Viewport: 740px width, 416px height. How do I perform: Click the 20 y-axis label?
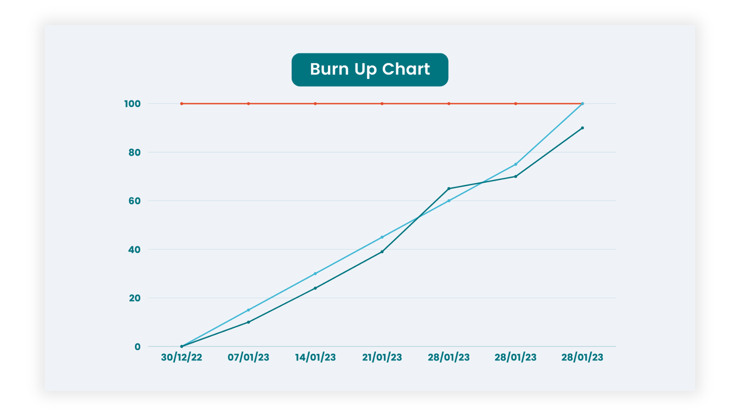(x=135, y=298)
